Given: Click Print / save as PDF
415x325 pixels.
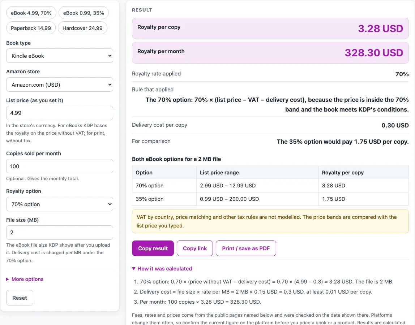Looking at the screenshot, I should pyautogui.click(x=246, y=248).
